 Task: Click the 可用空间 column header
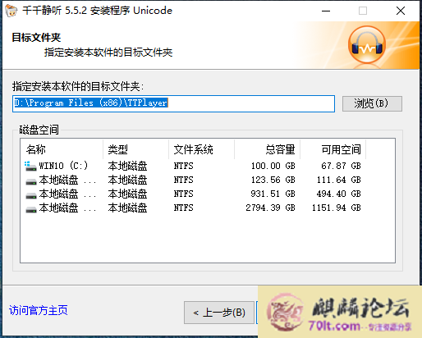point(333,149)
